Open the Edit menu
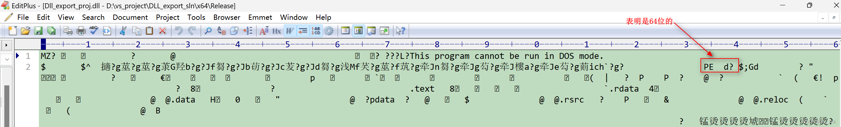Screen dimensions: 841x127 tap(43, 17)
